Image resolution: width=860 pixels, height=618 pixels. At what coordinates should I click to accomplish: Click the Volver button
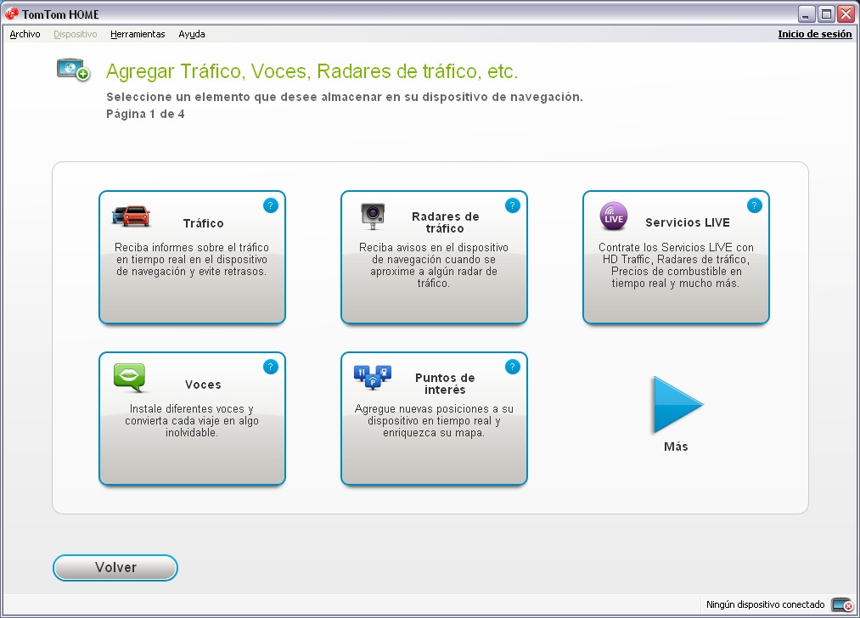pyautogui.click(x=115, y=568)
